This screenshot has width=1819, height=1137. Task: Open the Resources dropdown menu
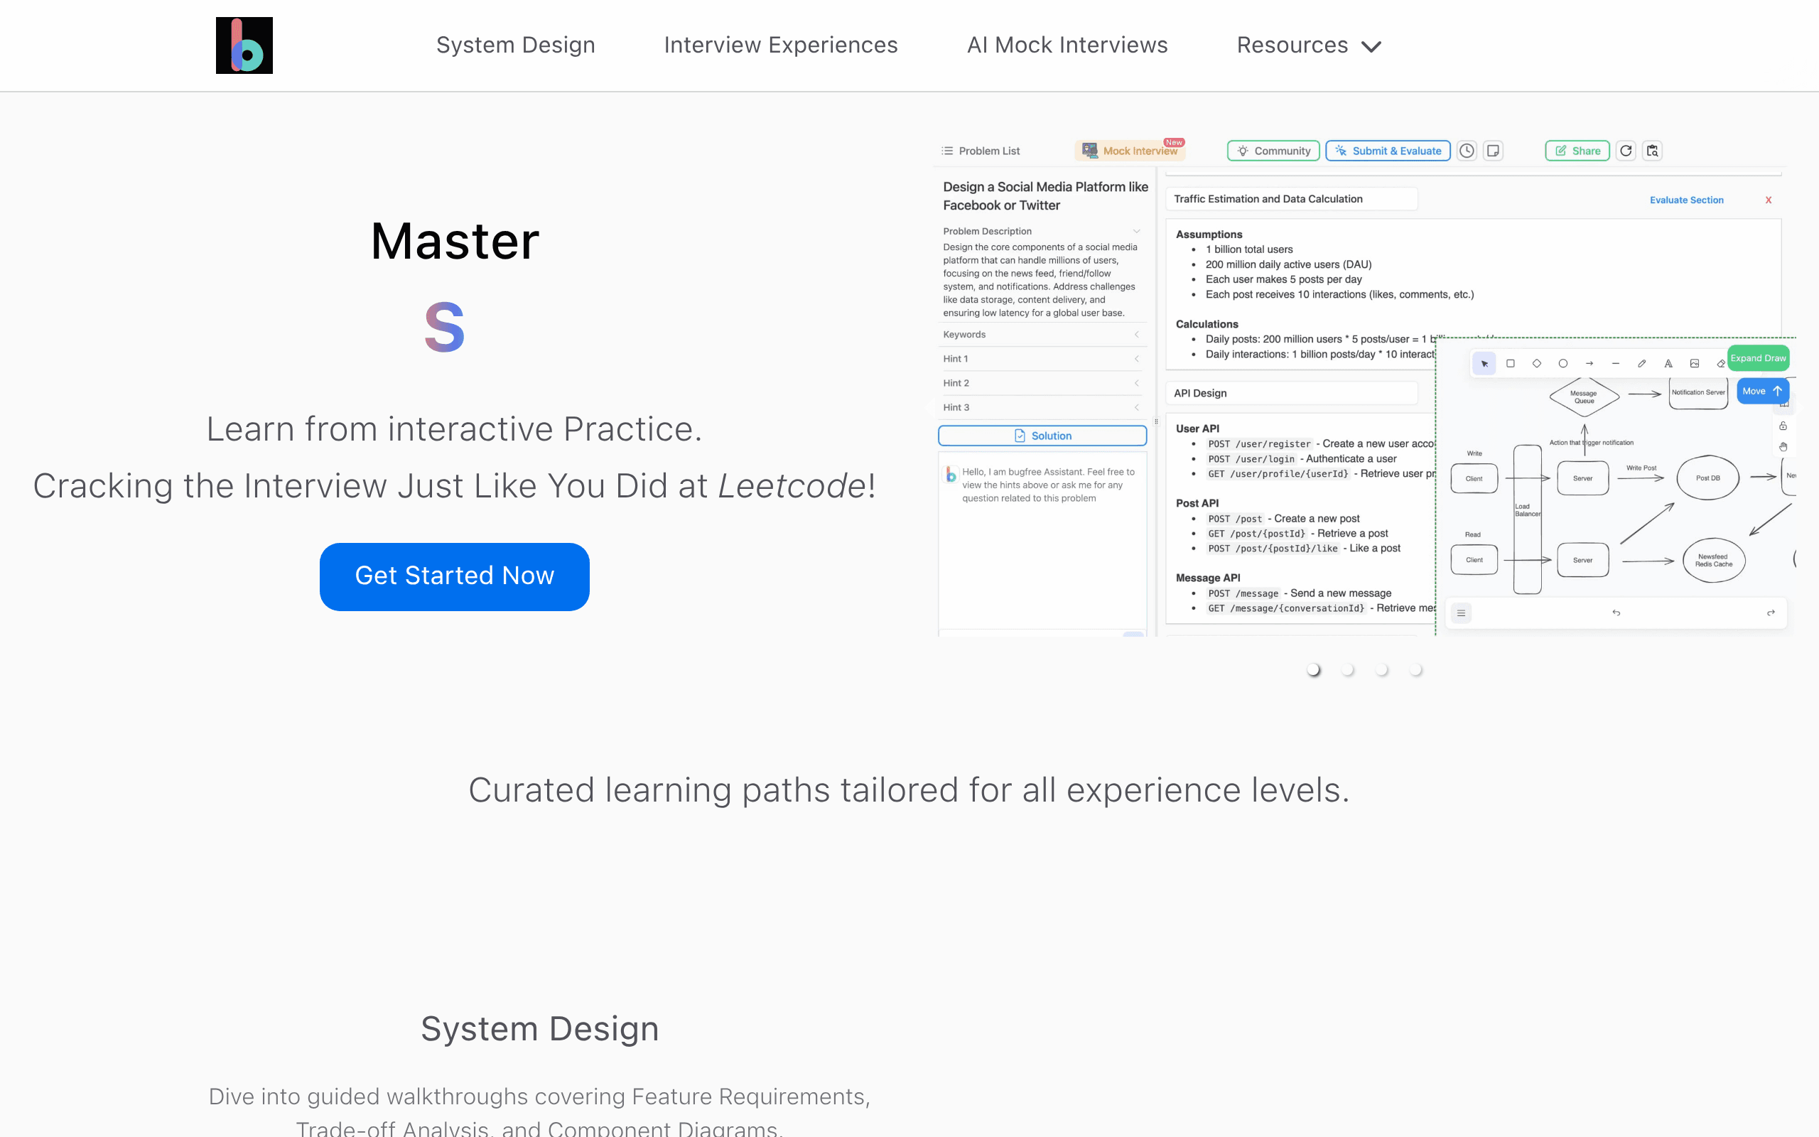click(1309, 45)
